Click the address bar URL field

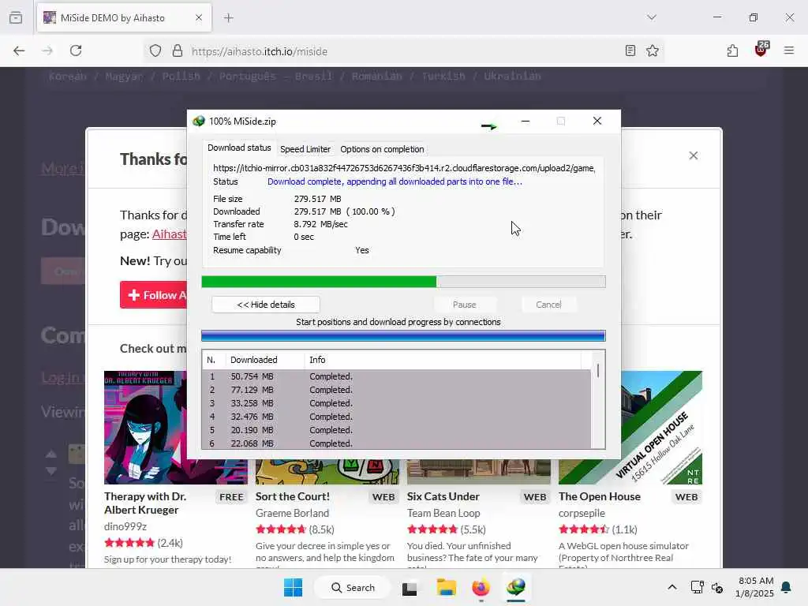pyautogui.click(x=402, y=51)
